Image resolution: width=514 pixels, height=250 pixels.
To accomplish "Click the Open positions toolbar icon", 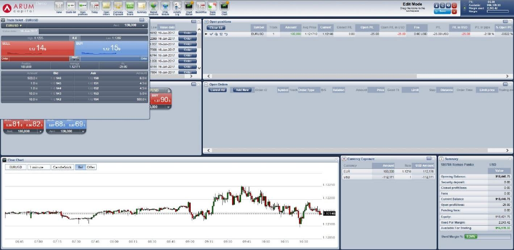I will pyautogui.click(x=82, y=7).
